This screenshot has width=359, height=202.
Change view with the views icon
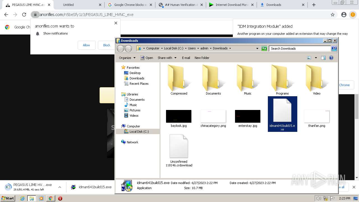[309, 58]
